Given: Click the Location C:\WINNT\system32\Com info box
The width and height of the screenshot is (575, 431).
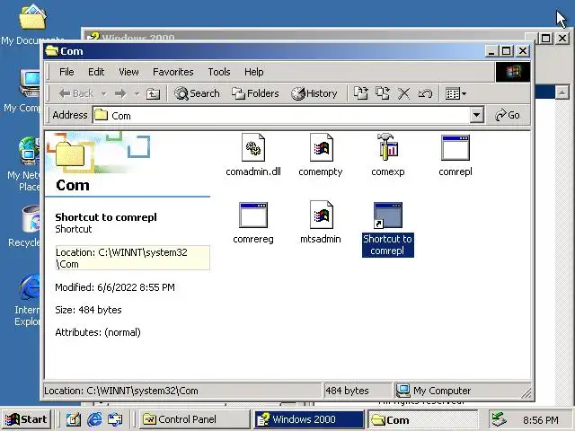Looking at the screenshot, I should coord(132,258).
